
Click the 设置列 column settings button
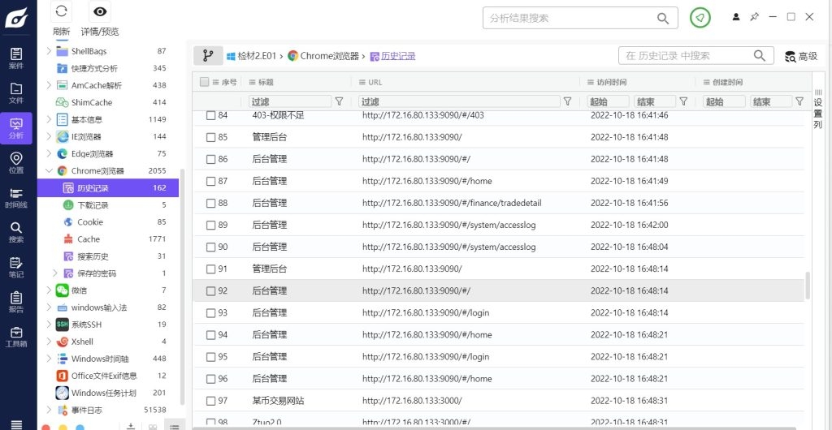(818, 110)
